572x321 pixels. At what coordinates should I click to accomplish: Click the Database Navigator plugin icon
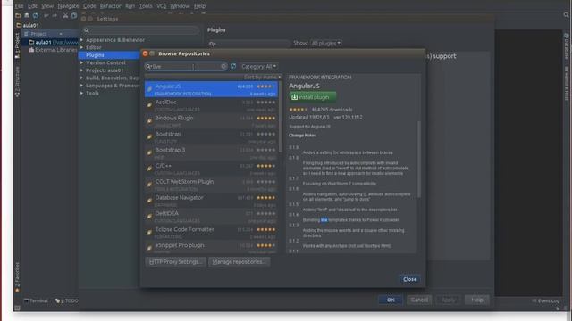[149, 200]
